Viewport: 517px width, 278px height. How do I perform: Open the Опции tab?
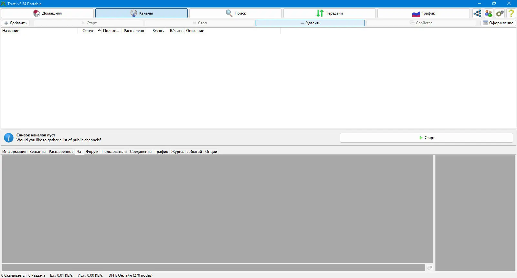pyautogui.click(x=211, y=152)
